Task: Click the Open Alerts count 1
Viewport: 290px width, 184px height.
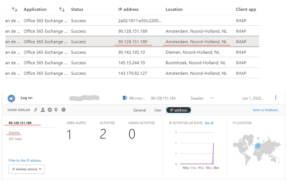Action: tap(69, 134)
